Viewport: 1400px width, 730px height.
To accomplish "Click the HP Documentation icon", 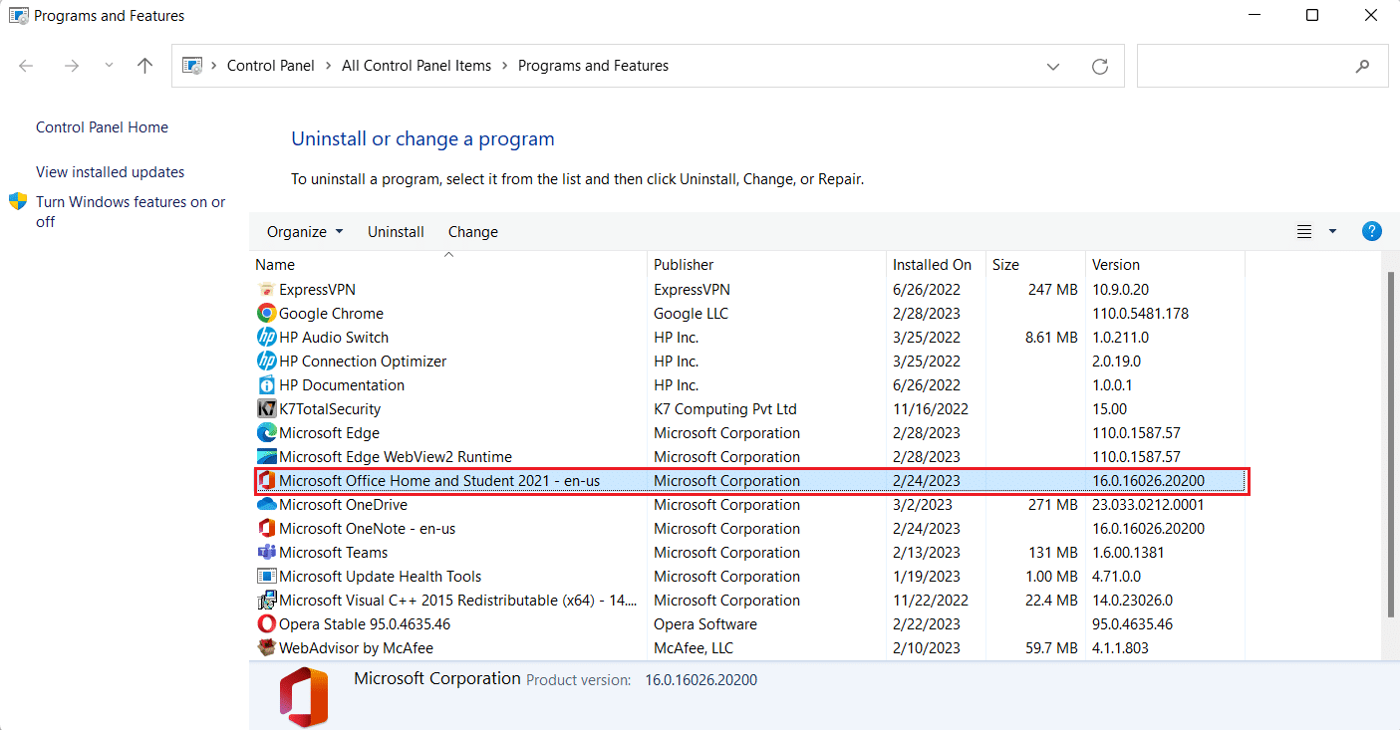I will pyautogui.click(x=266, y=385).
